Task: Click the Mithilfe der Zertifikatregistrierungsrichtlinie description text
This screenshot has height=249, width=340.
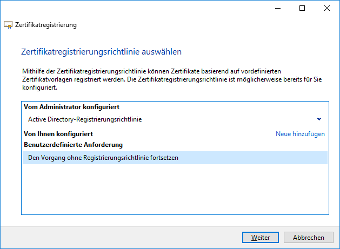Action: (x=172, y=79)
